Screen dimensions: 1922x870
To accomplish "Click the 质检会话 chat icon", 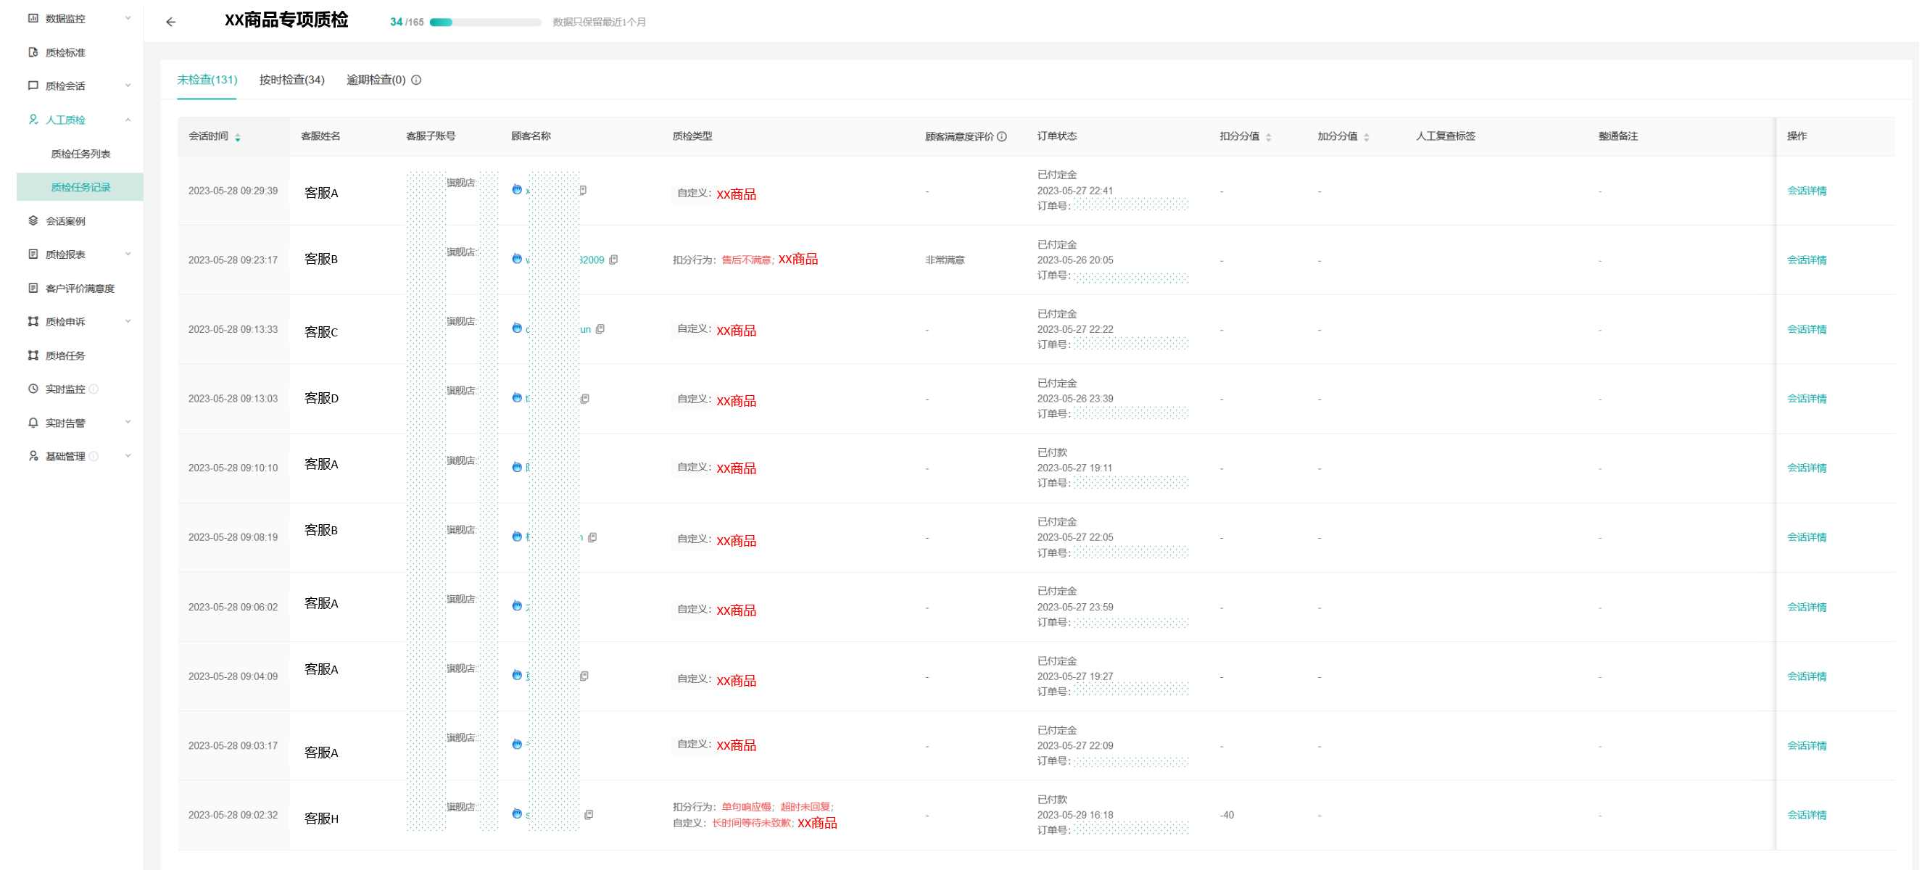I will 33,86.
